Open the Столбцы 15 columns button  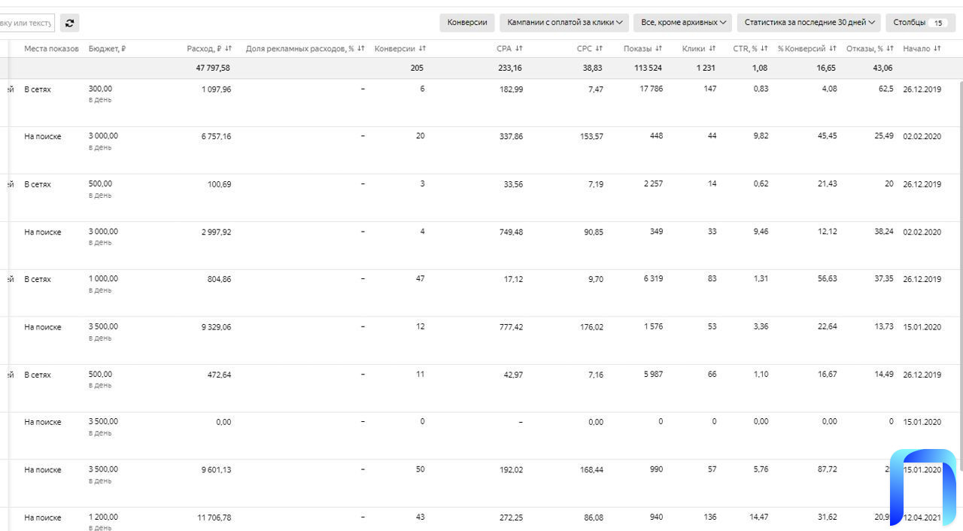point(921,23)
